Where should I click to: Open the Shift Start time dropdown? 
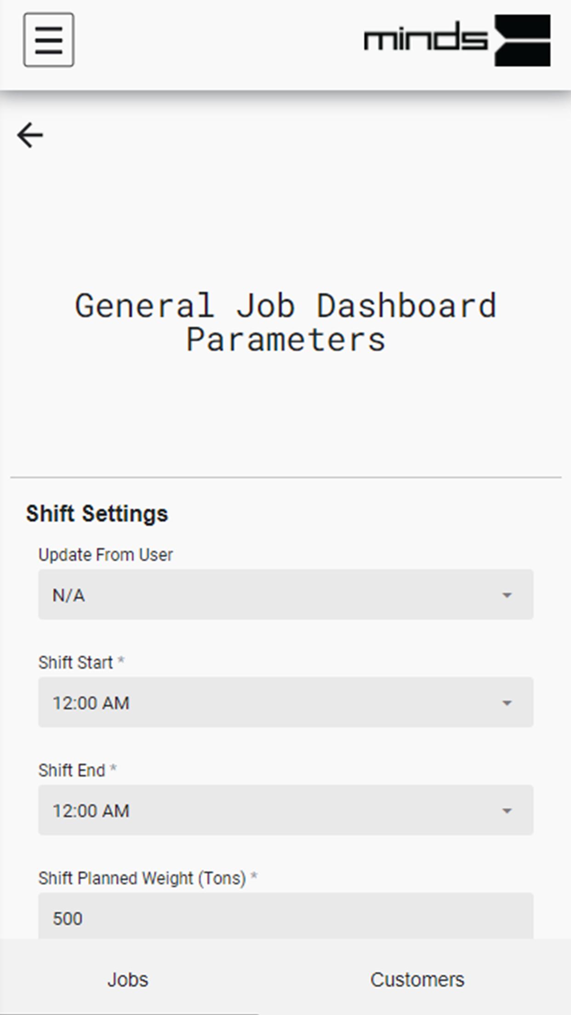(285, 702)
